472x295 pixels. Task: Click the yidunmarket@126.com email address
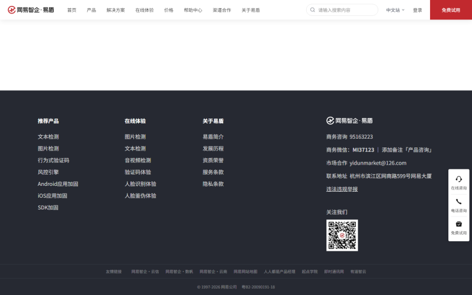pos(378,163)
